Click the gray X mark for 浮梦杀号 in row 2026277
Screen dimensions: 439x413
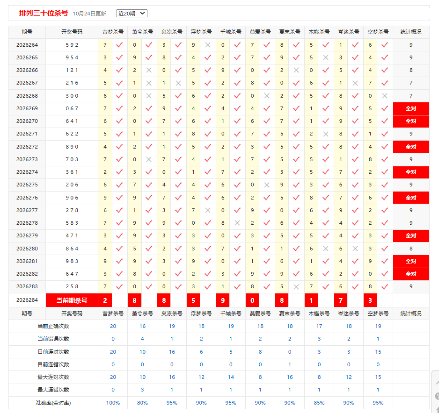(x=208, y=210)
